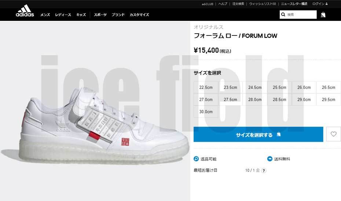Click the login user icon
This screenshot has height=201, width=341.
click(x=326, y=4)
